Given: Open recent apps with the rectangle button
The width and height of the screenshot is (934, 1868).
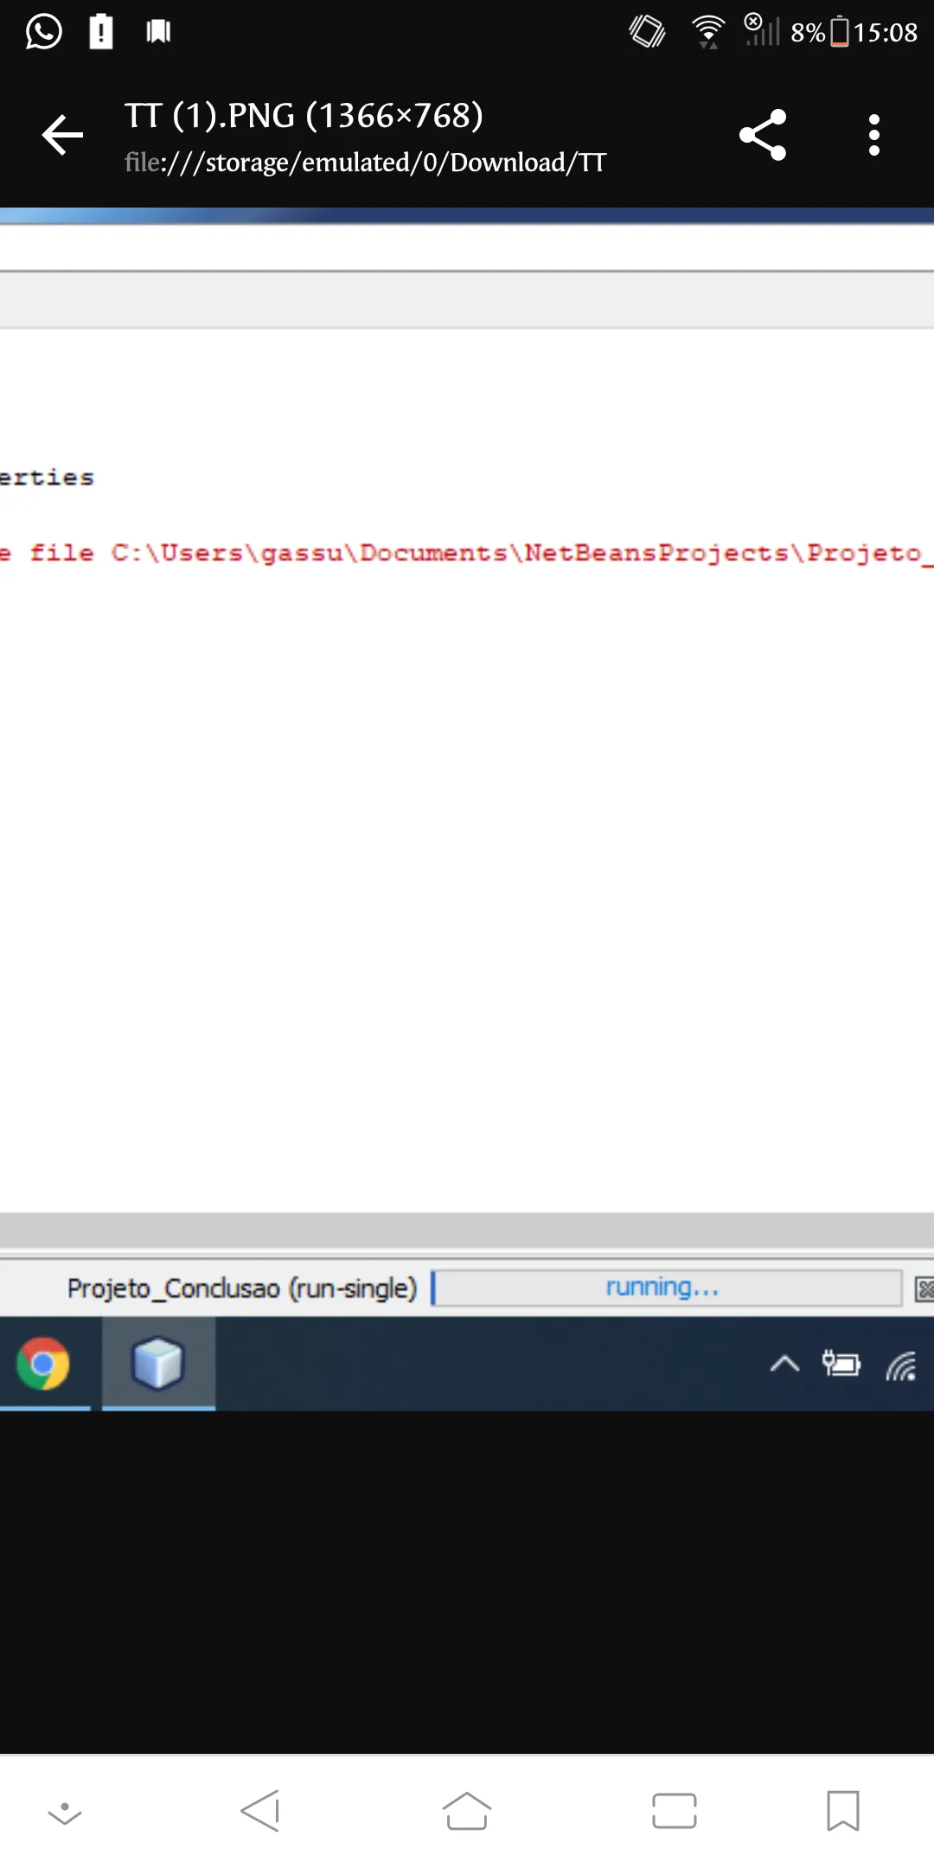Looking at the screenshot, I should click(675, 1811).
